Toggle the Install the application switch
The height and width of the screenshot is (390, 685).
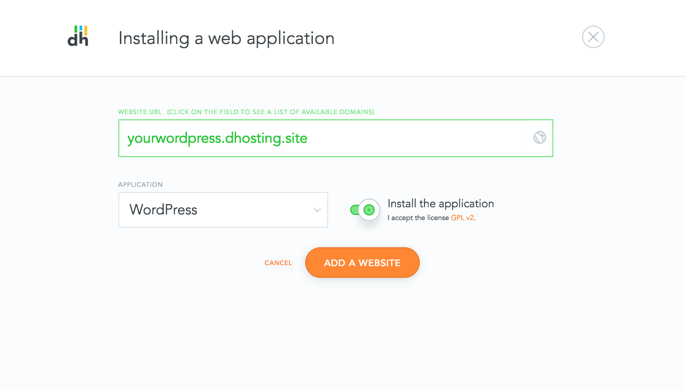click(x=365, y=210)
